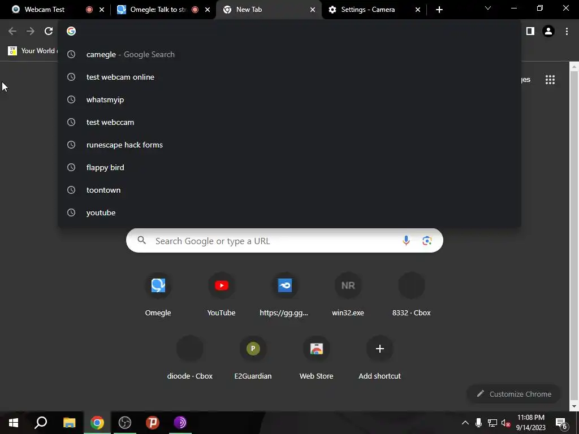Click the Google icon in the address bar
Image resolution: width=579 pixels, height=434 pixels.
71,32
